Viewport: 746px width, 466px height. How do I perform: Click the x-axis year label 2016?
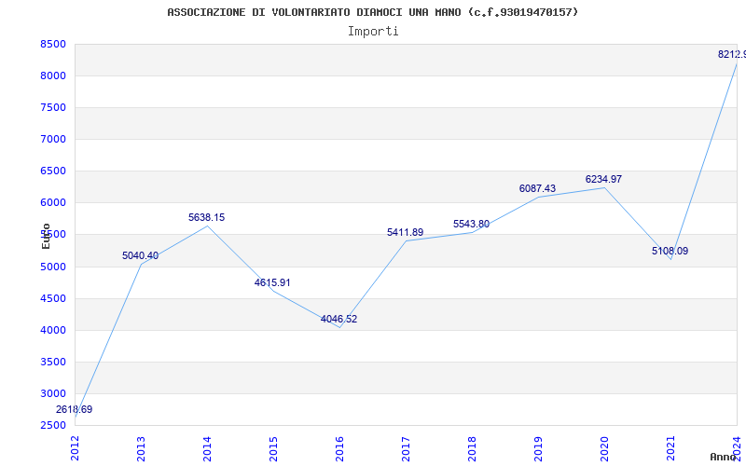pyautogui.click(x=339, y=448)
